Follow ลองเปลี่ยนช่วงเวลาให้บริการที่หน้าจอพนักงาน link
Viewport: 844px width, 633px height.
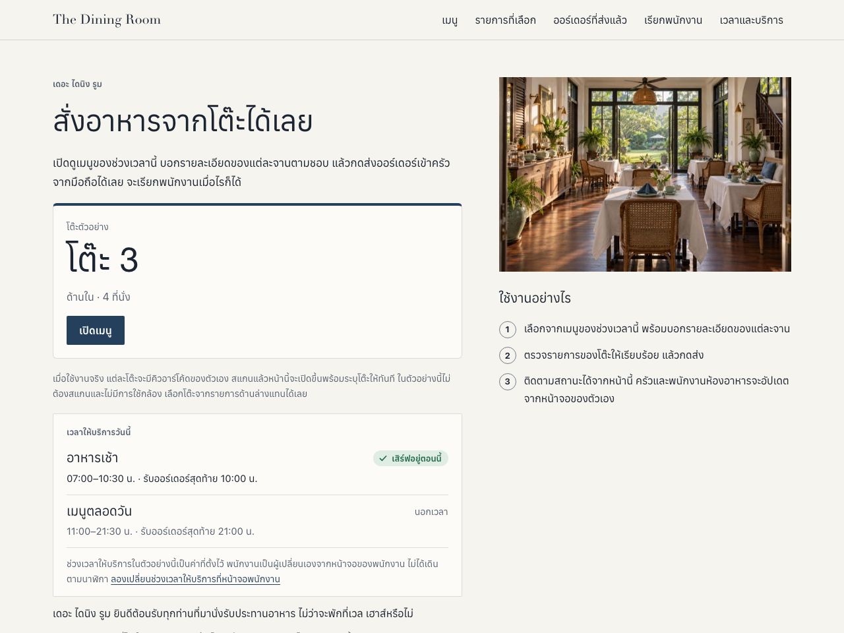[195, 579]
